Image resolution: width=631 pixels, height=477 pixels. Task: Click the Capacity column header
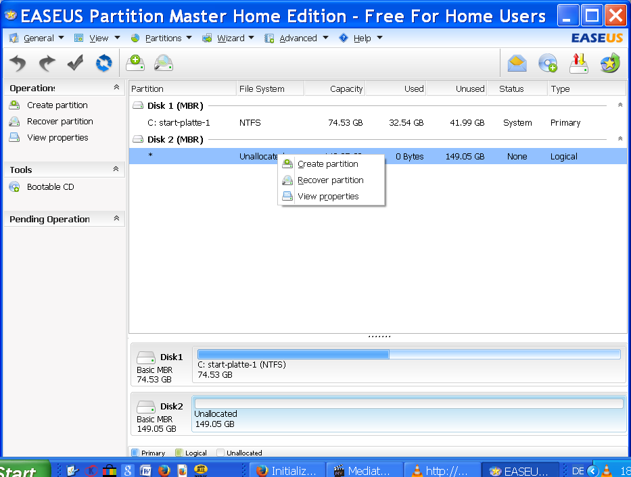334,89
